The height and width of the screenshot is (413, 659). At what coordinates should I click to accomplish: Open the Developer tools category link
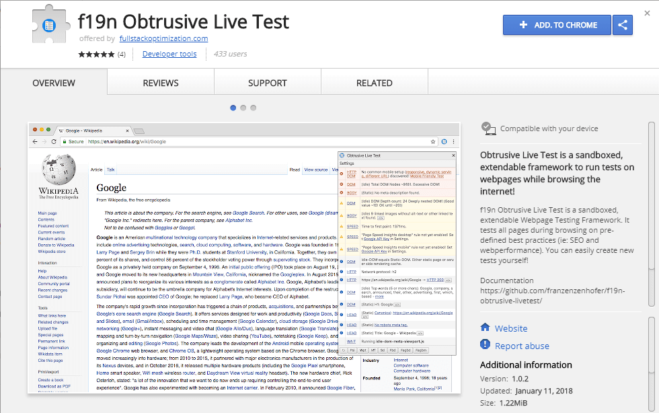[169, 54]
